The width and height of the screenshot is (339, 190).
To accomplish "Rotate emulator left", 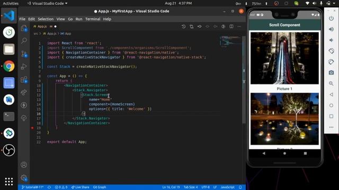I will [331, 51].
